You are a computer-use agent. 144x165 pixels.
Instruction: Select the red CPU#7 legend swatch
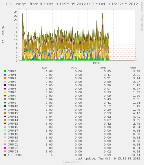tap(5, 96)
